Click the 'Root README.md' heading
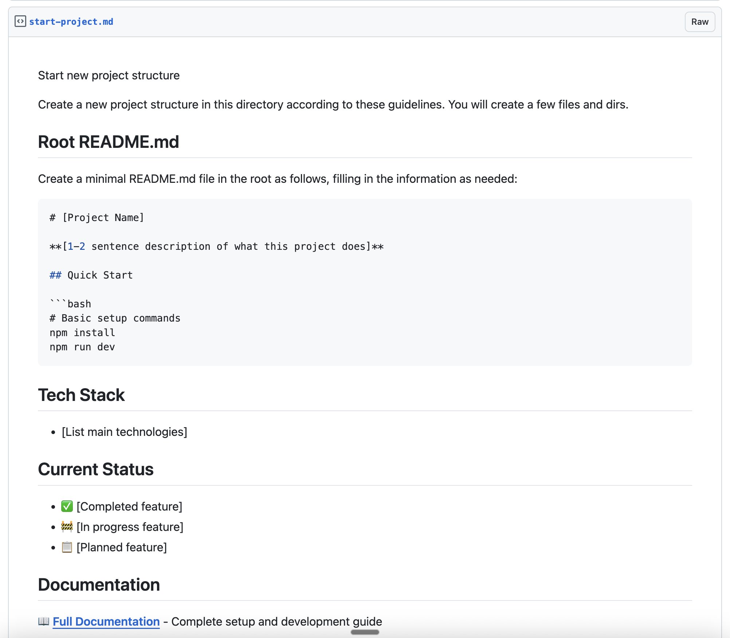Image resolution: width=730 pixels, height=638 pixels. tap(109, 142)
